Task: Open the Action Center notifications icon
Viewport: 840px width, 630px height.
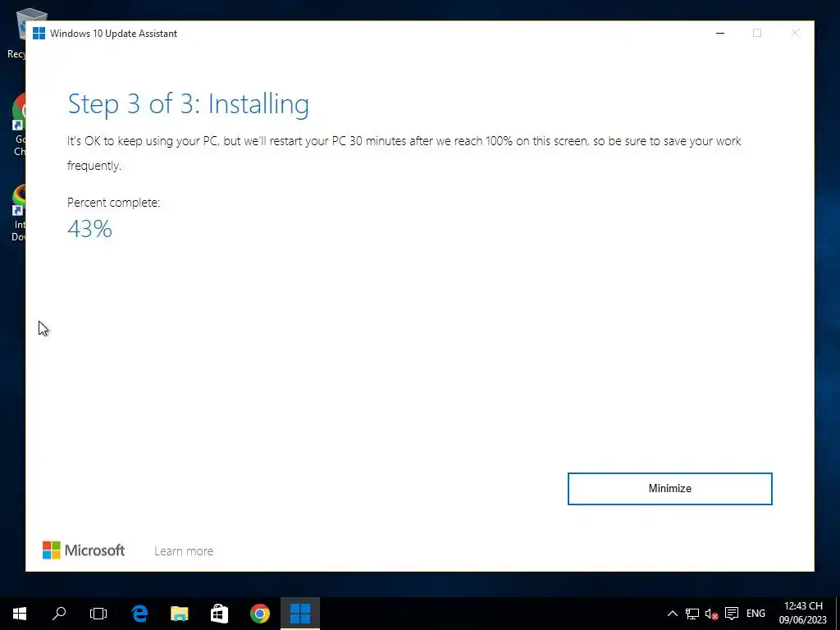Action: click(731, 614)
